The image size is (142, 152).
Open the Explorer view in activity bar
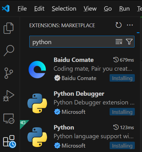pyautogui.click(x=8, y=28)
